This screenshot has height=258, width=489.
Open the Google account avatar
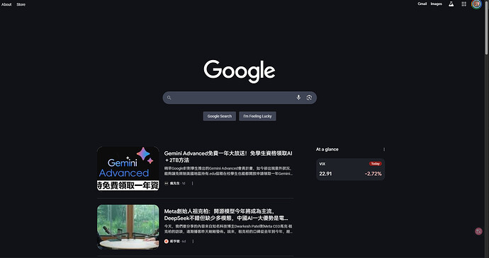476,4
